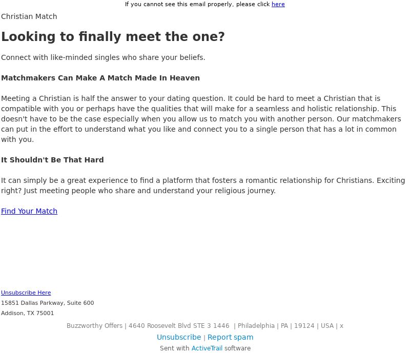Report this email via the Report spam link
This screenshot has width=410, height=353.
point(230,337)
